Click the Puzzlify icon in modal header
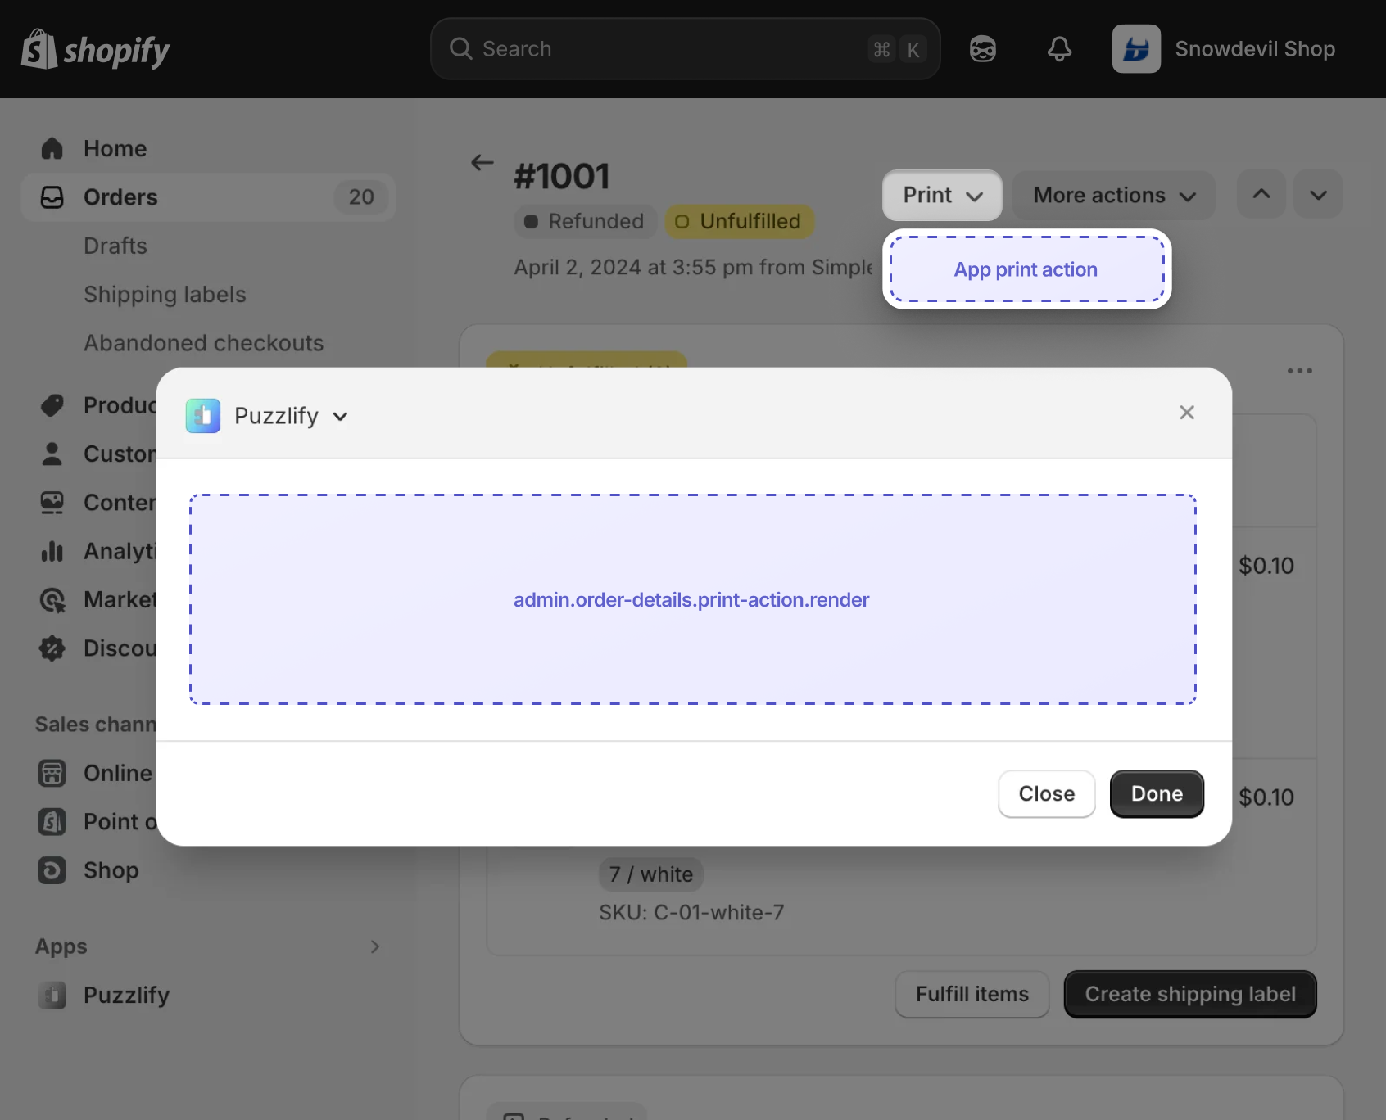Image resolution: width=1386 pixels, height=1120 pixels. (x=203, y=416)
